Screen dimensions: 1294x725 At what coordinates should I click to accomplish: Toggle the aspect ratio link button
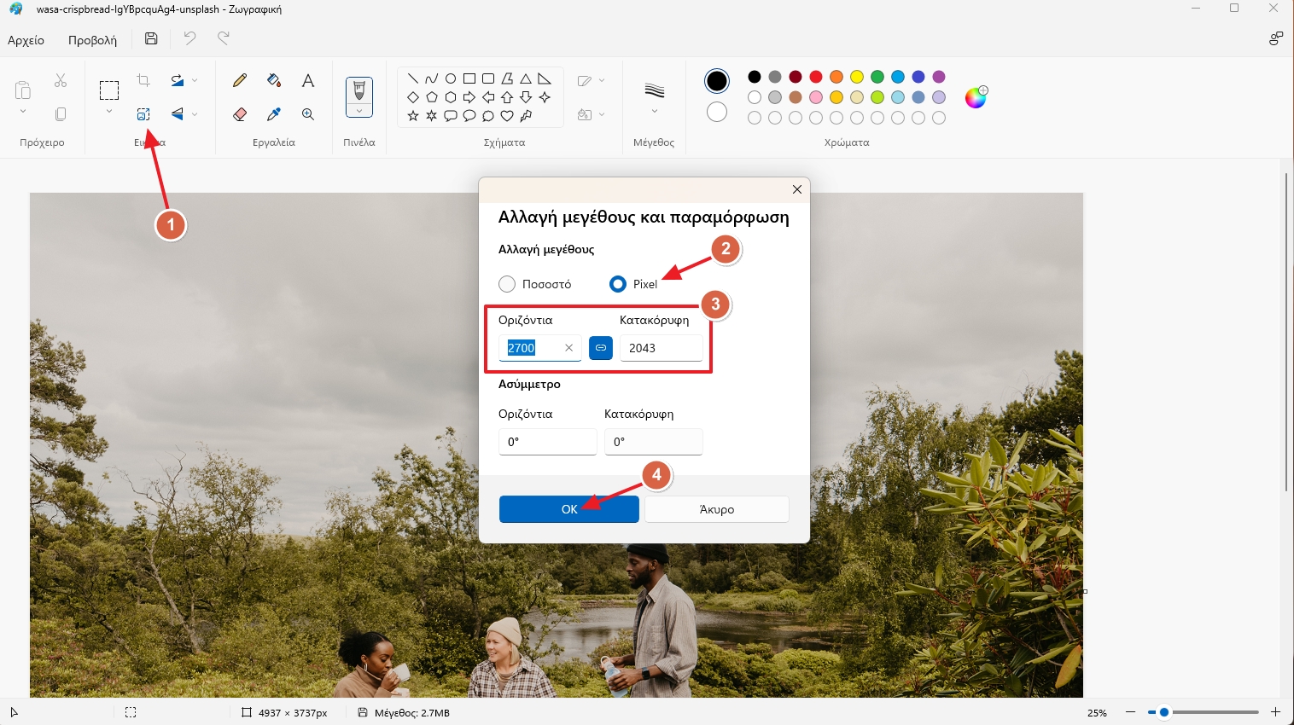[601, 348]
